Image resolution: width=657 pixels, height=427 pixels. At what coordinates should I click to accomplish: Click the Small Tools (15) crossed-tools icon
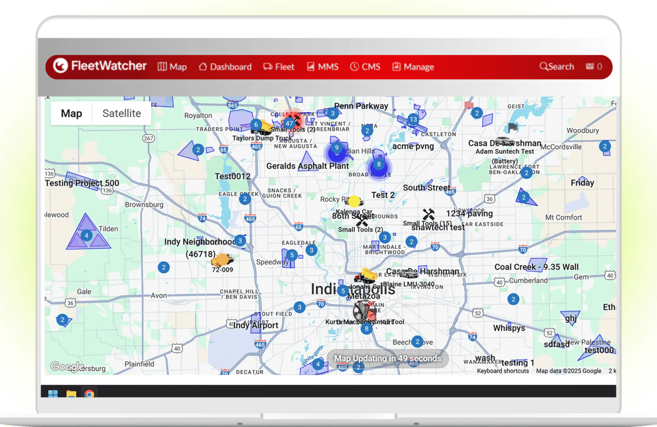point(428,215)
